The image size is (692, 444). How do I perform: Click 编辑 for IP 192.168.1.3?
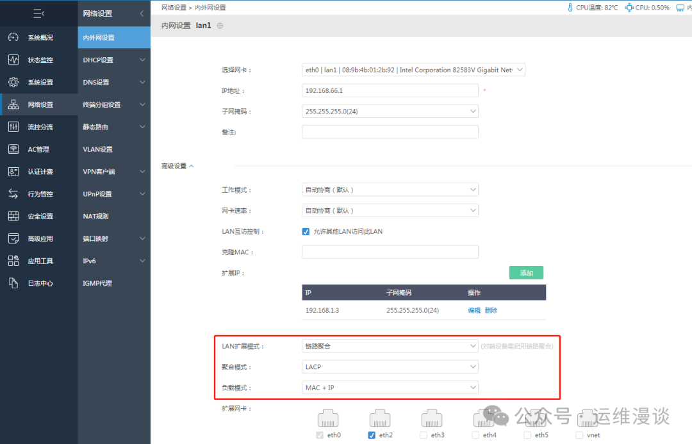point(474,310)
